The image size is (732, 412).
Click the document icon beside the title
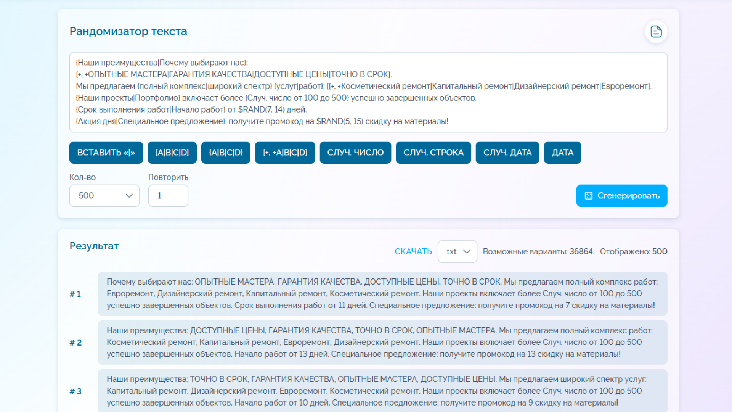[656, 32]
